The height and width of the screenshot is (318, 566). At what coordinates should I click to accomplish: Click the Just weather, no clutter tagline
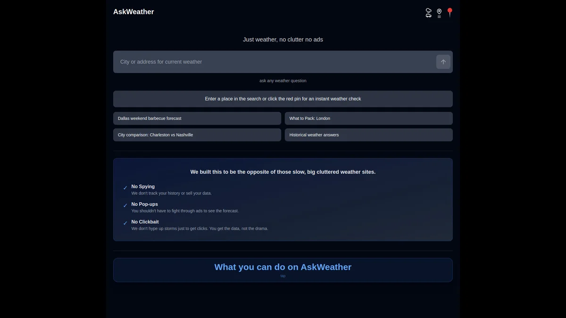pos(283,40)
